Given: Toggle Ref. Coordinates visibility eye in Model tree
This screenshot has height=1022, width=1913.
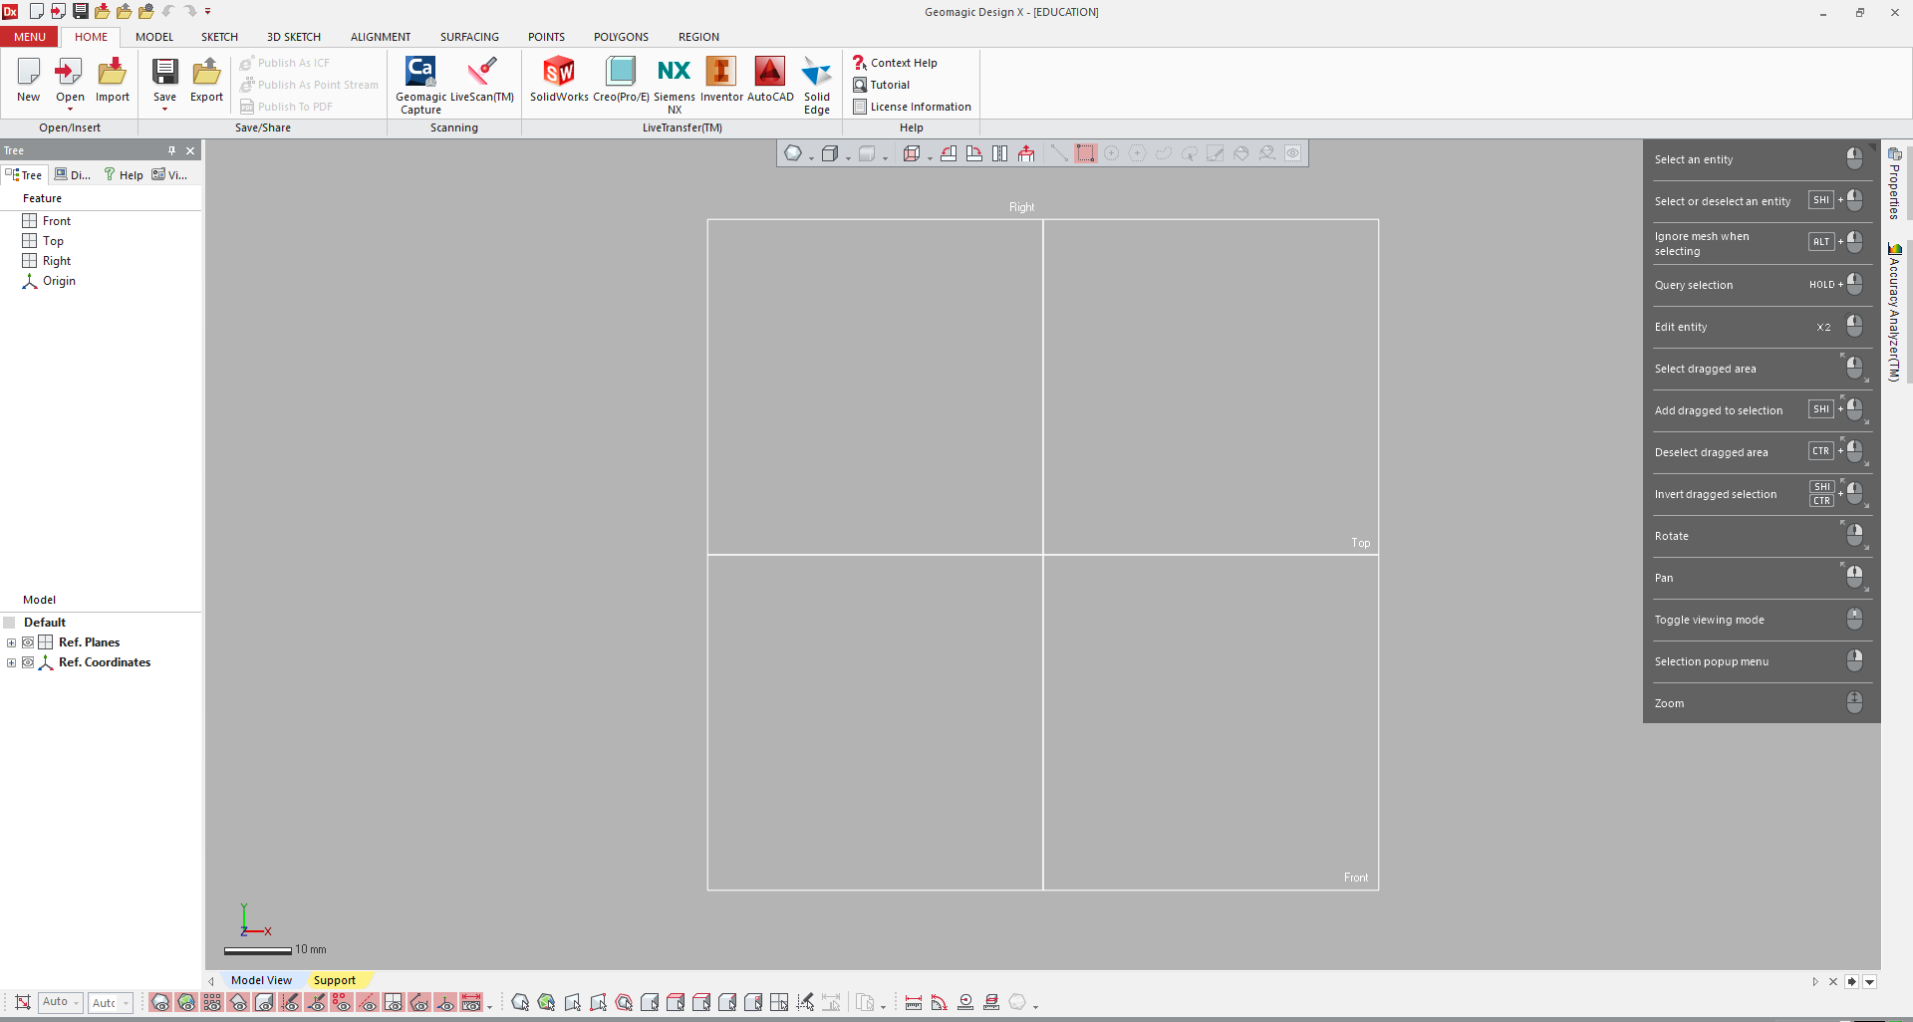Looking at the screenshot, I should click(x=28, y=662).
